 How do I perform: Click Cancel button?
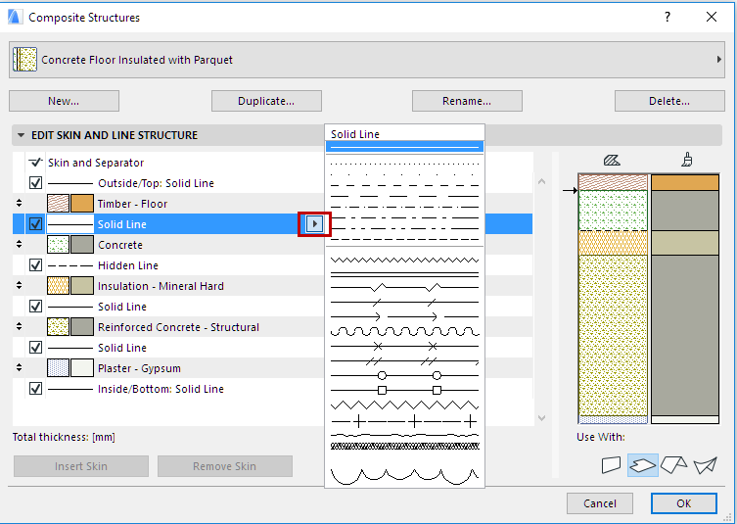(x=600, y=503)
